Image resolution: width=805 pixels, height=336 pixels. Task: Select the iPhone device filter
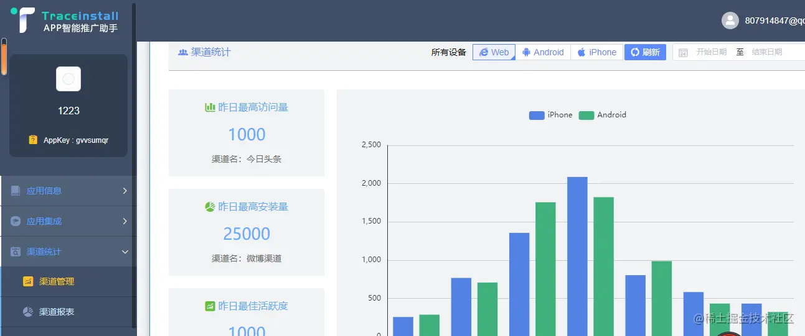596,52
